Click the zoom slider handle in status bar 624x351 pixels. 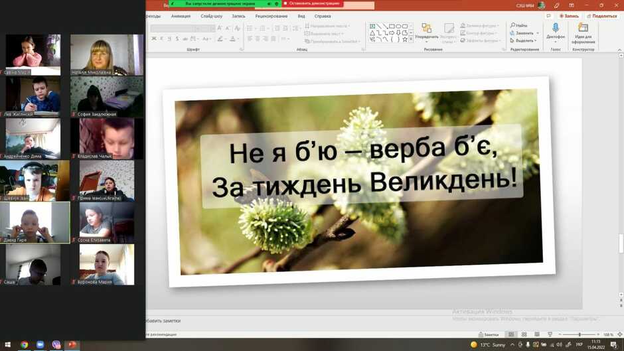click(x=580, y=334)
